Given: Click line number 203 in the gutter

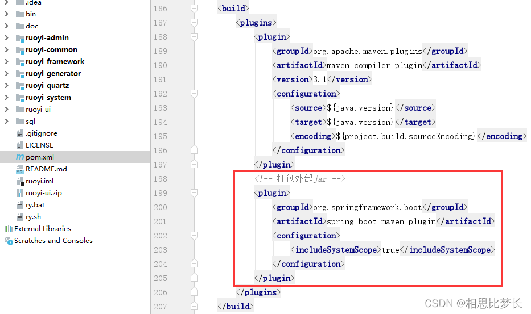Looking at the screenshot, I should [160, 250].
